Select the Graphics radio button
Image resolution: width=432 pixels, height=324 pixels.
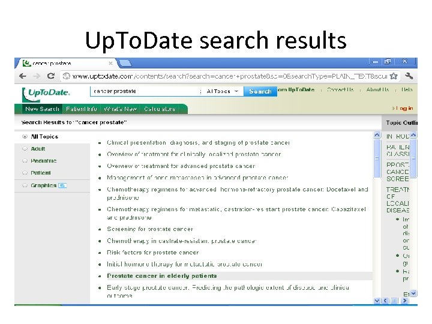point(25,185)
